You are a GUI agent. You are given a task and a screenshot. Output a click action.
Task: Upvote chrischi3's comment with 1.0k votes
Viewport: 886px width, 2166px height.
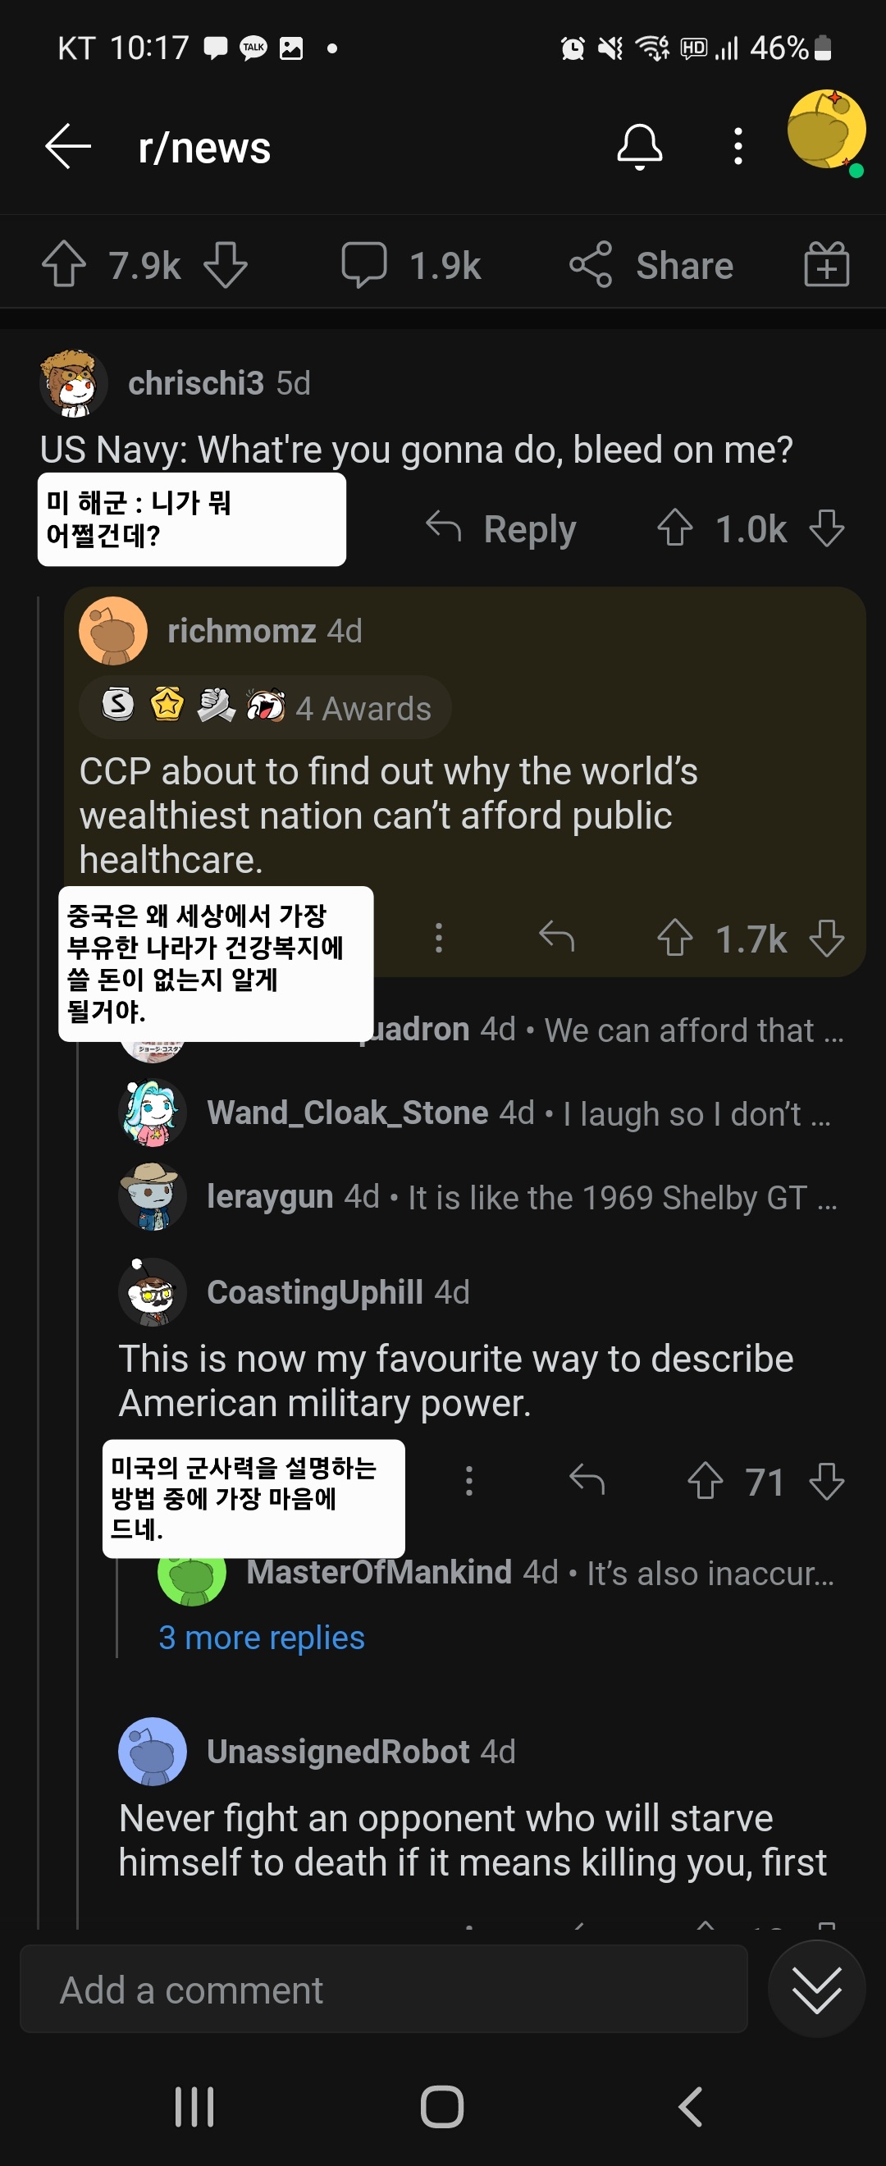pos(674,529)
